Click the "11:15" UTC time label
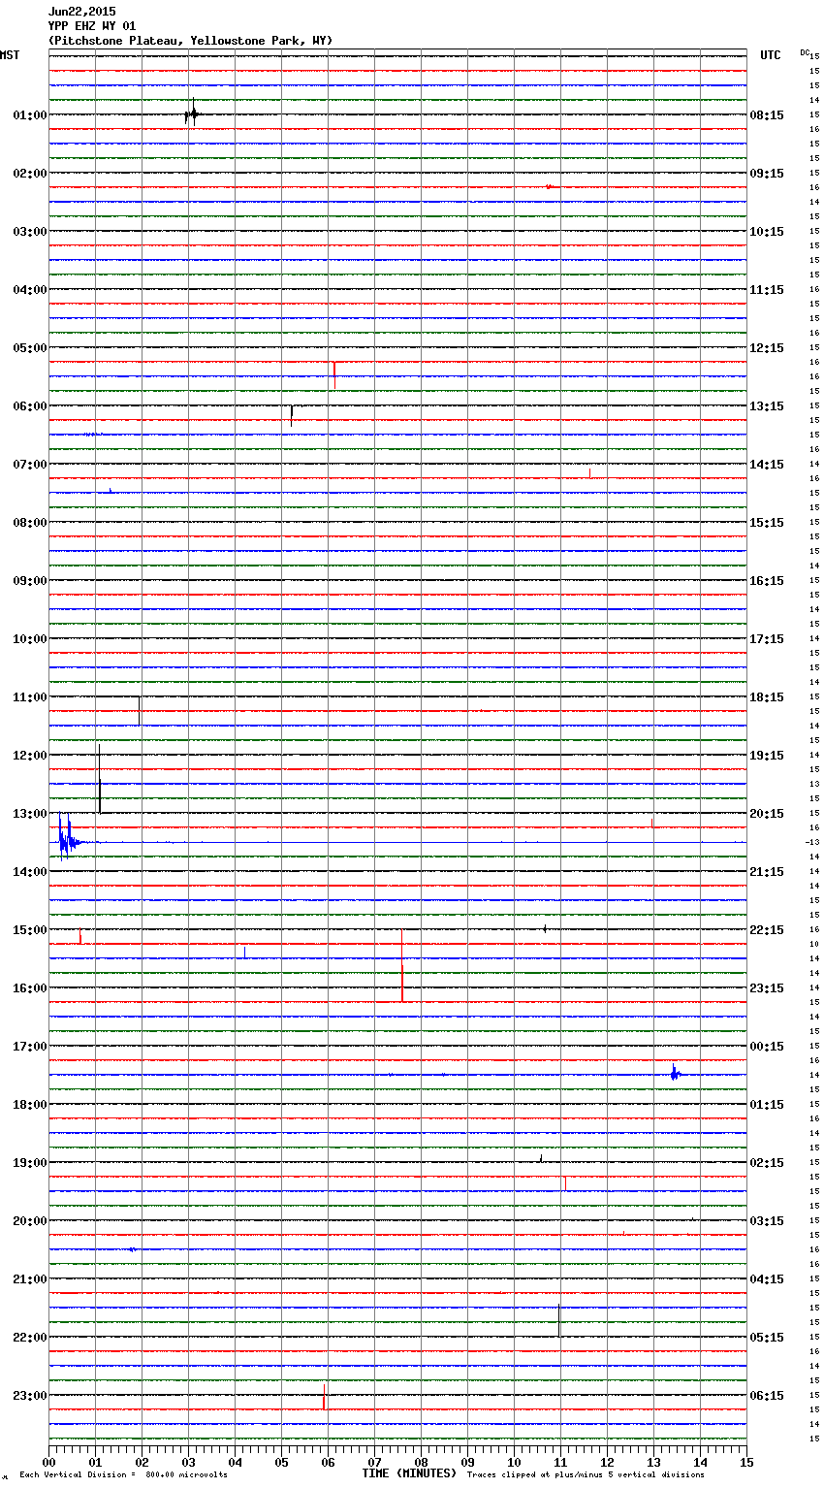The height and width of the screenshot is (1488, 824). pos(767,290)
